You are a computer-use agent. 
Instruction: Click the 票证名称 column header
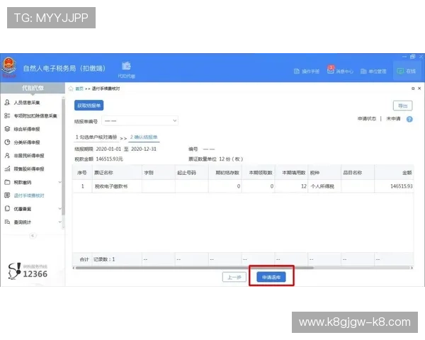[x=117, y=173]
